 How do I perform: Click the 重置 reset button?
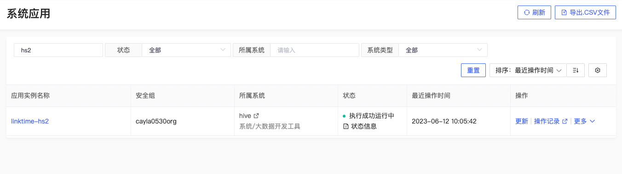tap(473, 70)
